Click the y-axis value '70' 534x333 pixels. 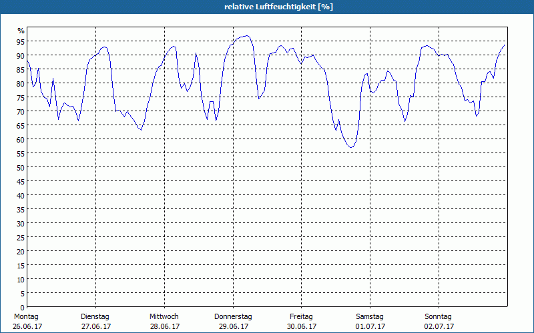pos(21,111)
